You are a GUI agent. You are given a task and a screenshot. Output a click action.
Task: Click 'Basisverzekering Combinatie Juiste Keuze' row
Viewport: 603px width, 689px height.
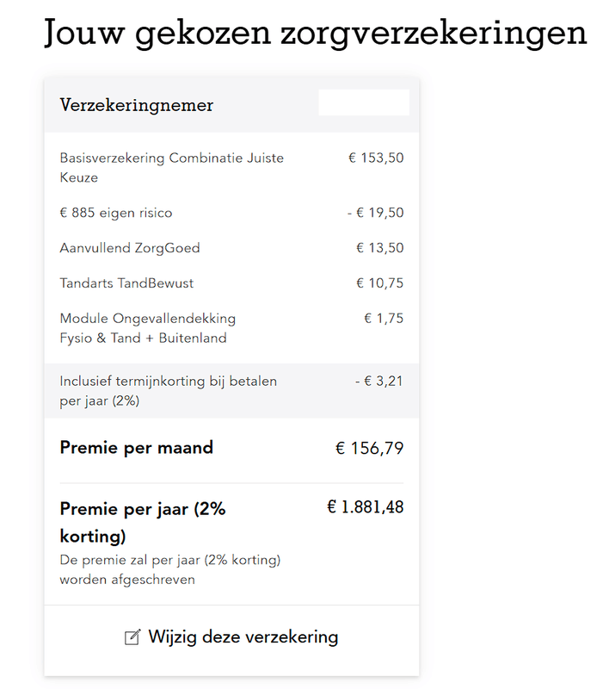(x=171, y=168)
